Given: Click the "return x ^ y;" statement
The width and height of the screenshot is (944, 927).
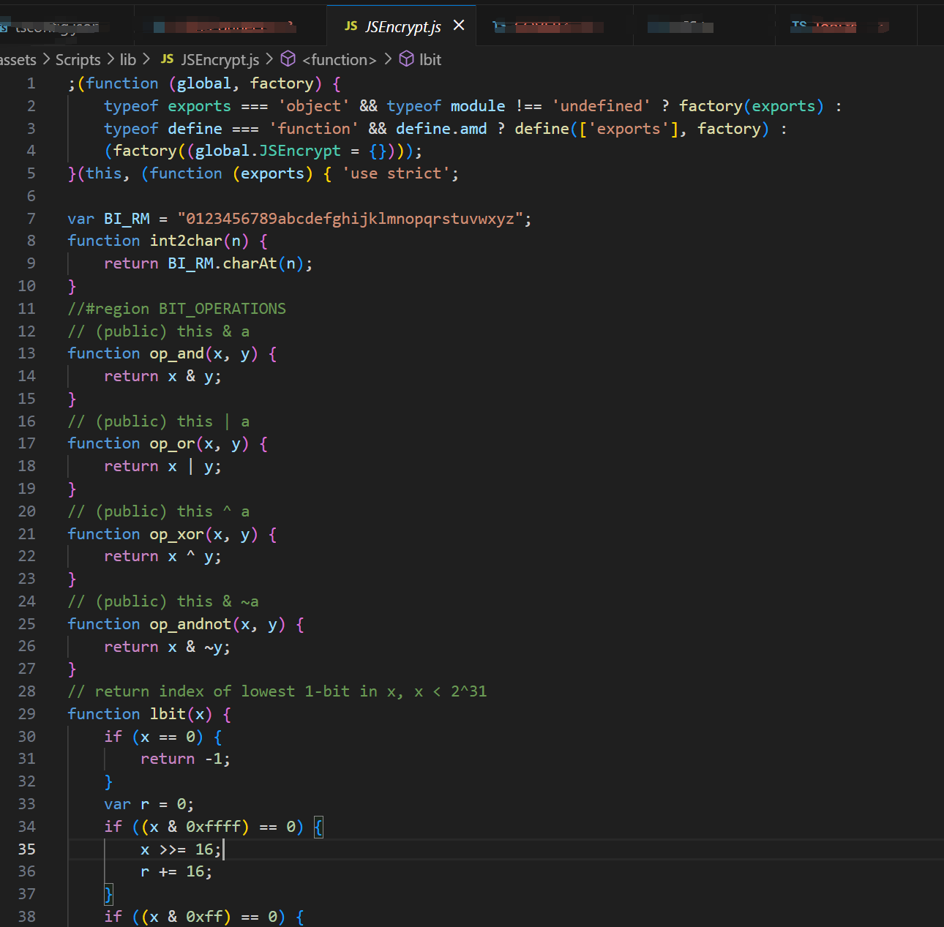Looking at the screenshot, I should pyautogui.click(x=163, y=557).
